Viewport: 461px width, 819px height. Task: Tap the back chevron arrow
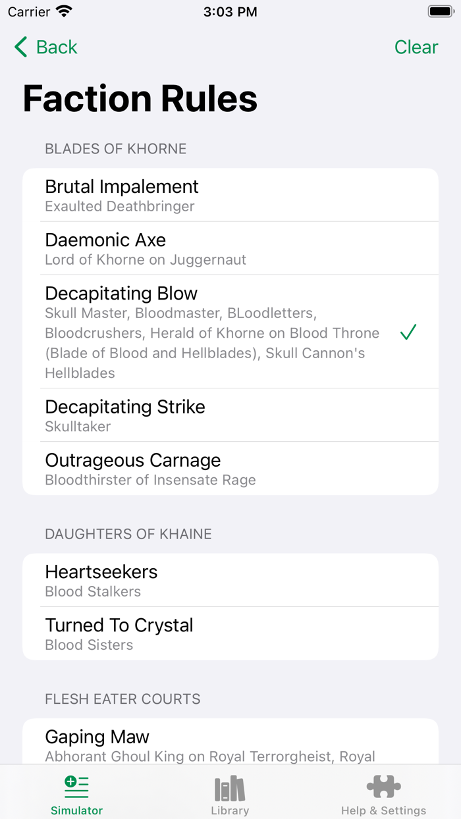[21, 47]
